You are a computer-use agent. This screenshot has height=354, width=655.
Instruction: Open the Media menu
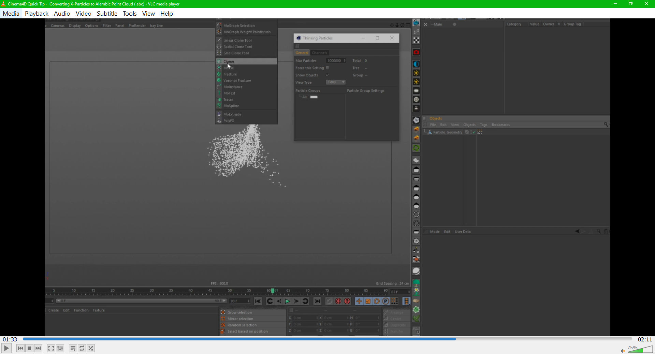11,14
